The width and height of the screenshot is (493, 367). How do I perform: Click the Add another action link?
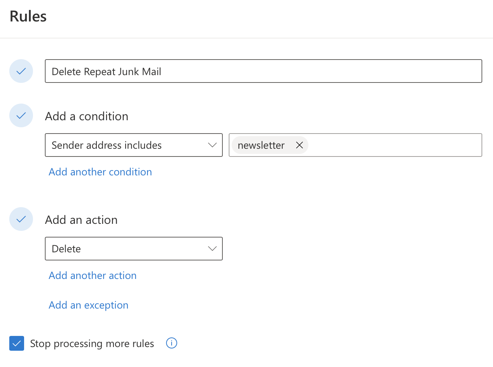93,276
